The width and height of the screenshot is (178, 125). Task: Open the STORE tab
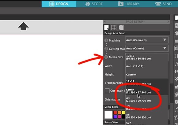(x=94, y=4)
